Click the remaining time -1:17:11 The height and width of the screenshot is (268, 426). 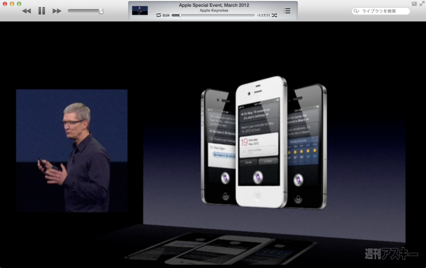pyautogui.click(x=263, y=15)
